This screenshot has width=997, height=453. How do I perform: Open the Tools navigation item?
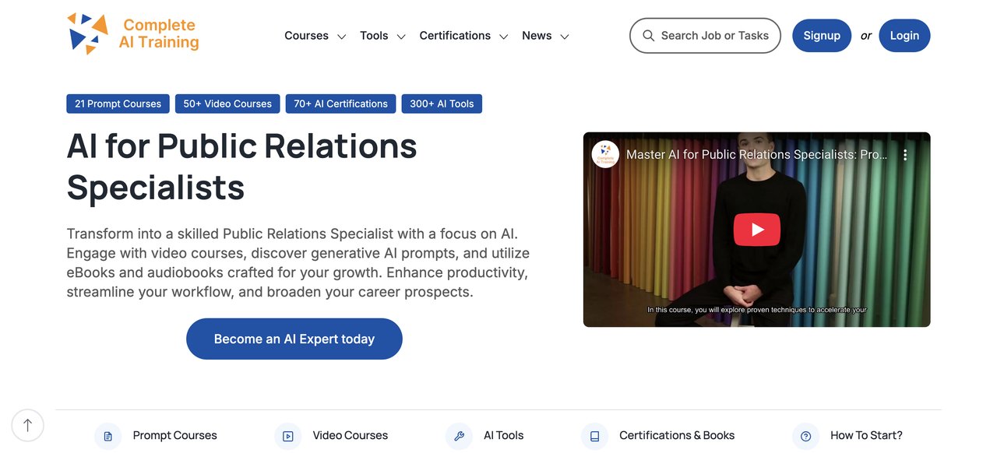[374, 36]
